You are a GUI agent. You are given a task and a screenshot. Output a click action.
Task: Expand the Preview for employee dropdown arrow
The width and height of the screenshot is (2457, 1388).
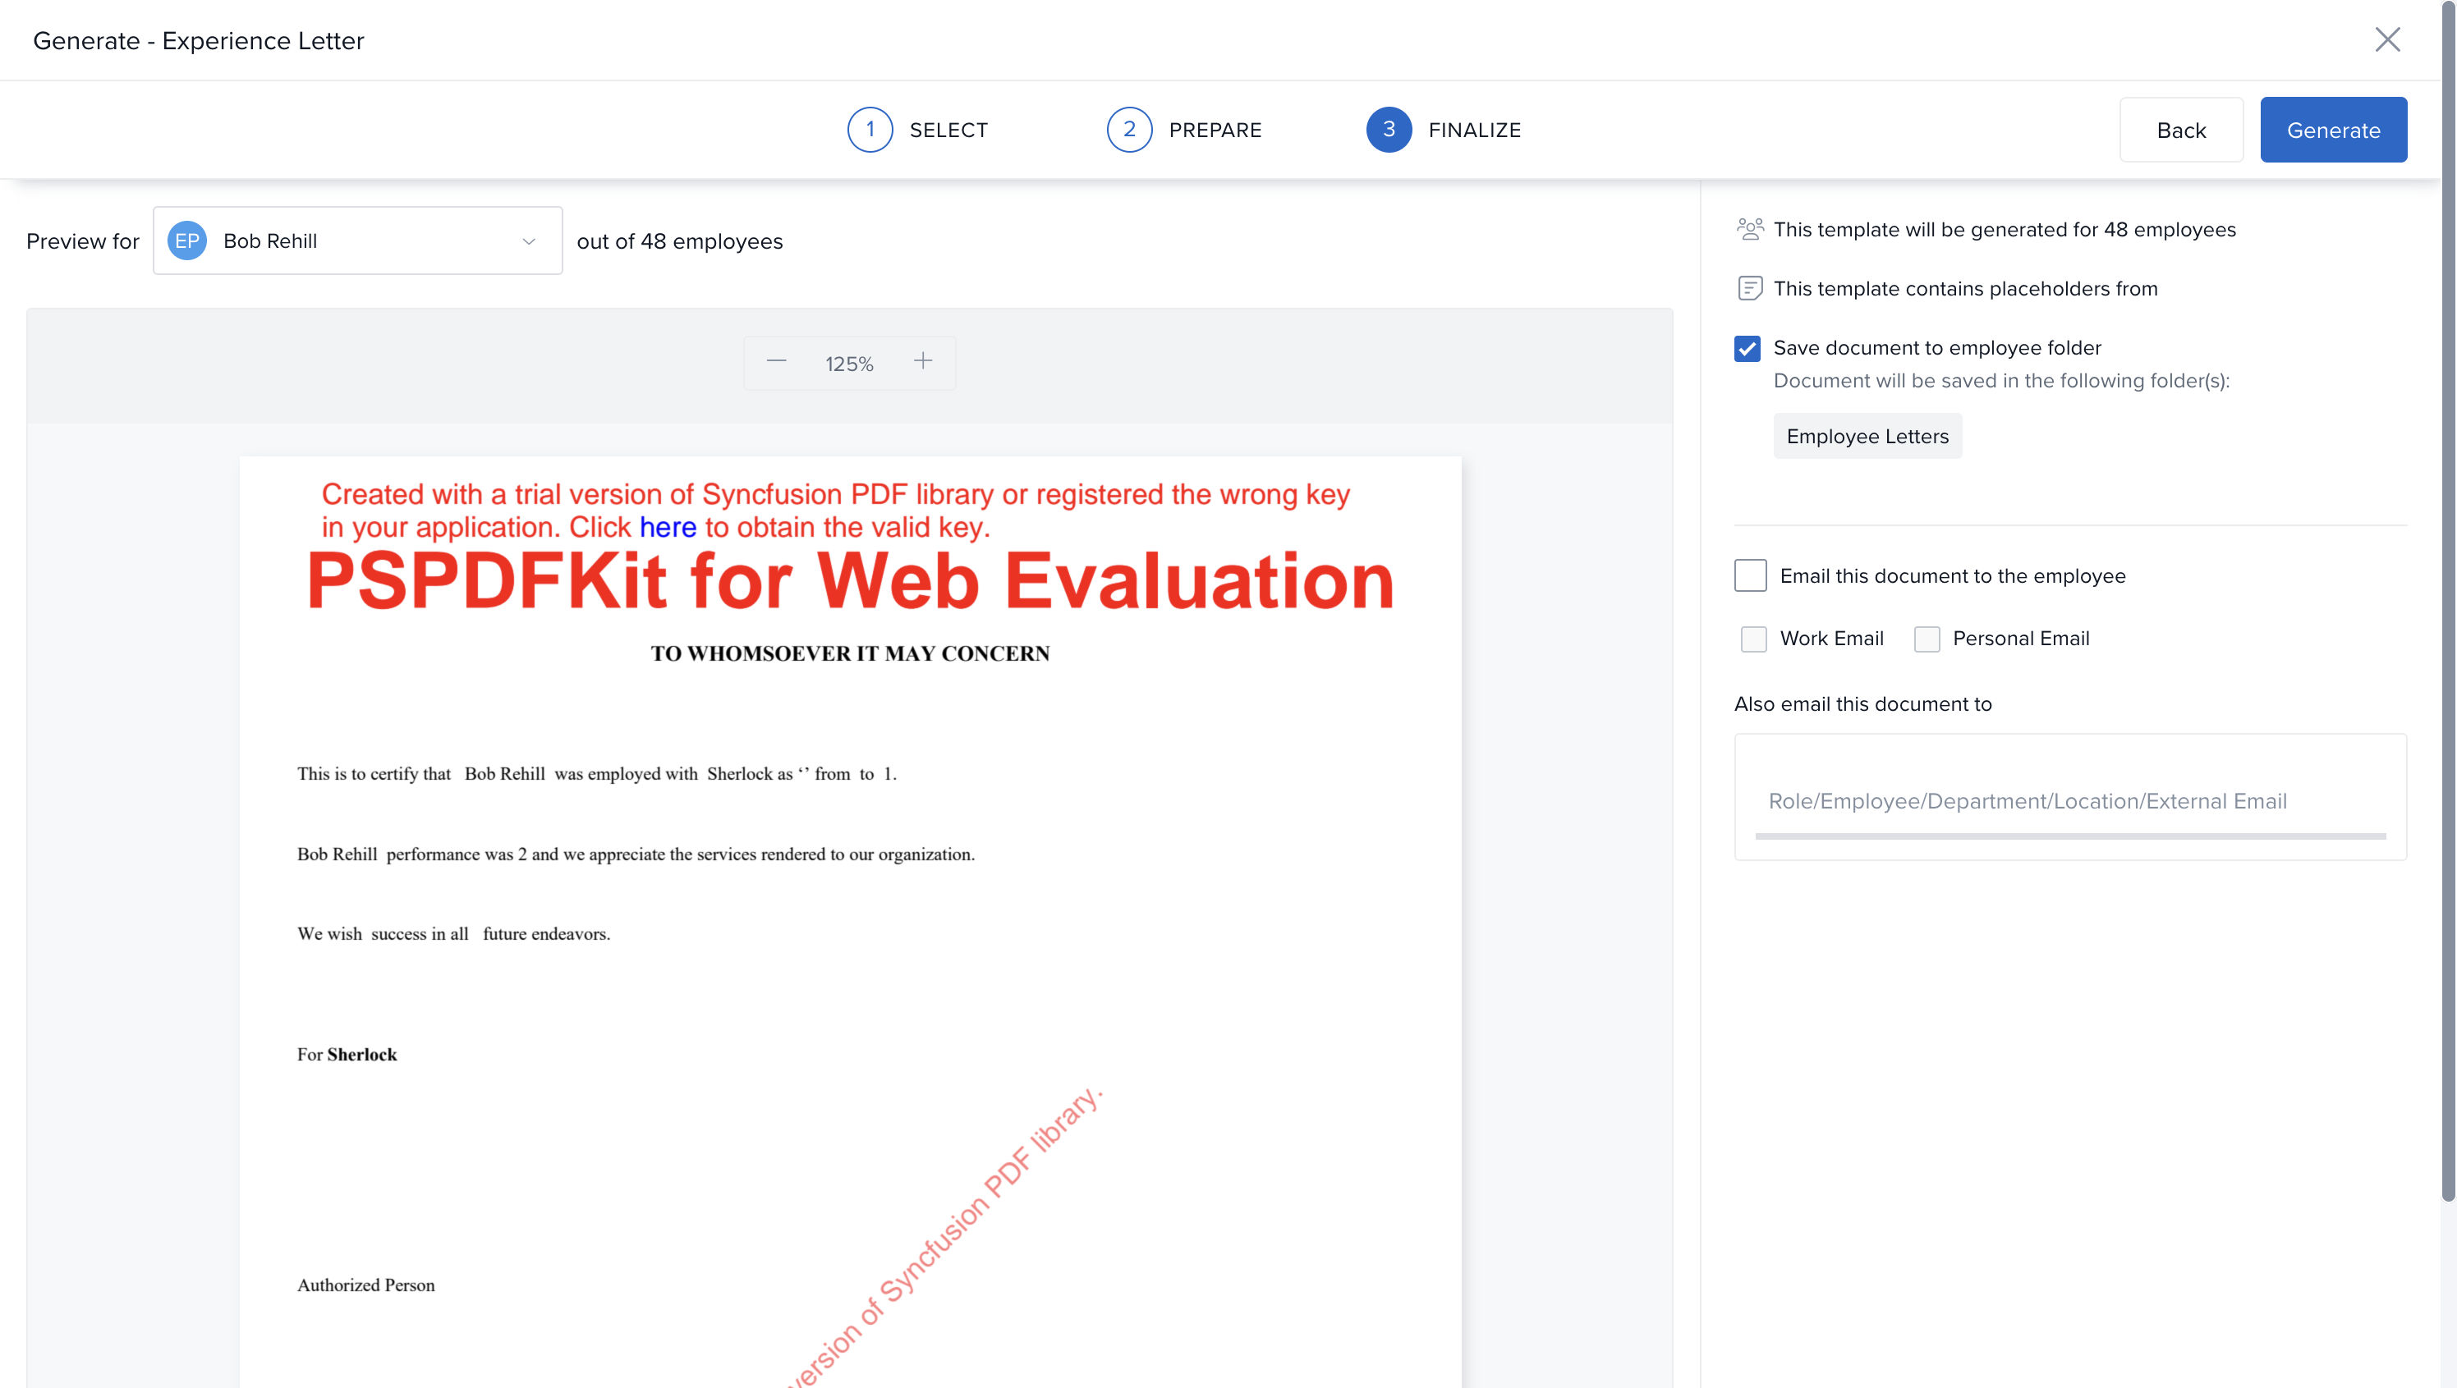click(x=530, y=241)
